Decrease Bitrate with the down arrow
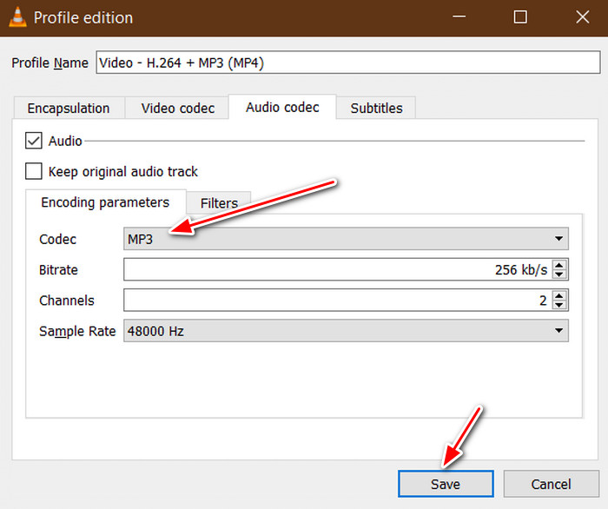The image size is (608, 509). pos(559,274)
